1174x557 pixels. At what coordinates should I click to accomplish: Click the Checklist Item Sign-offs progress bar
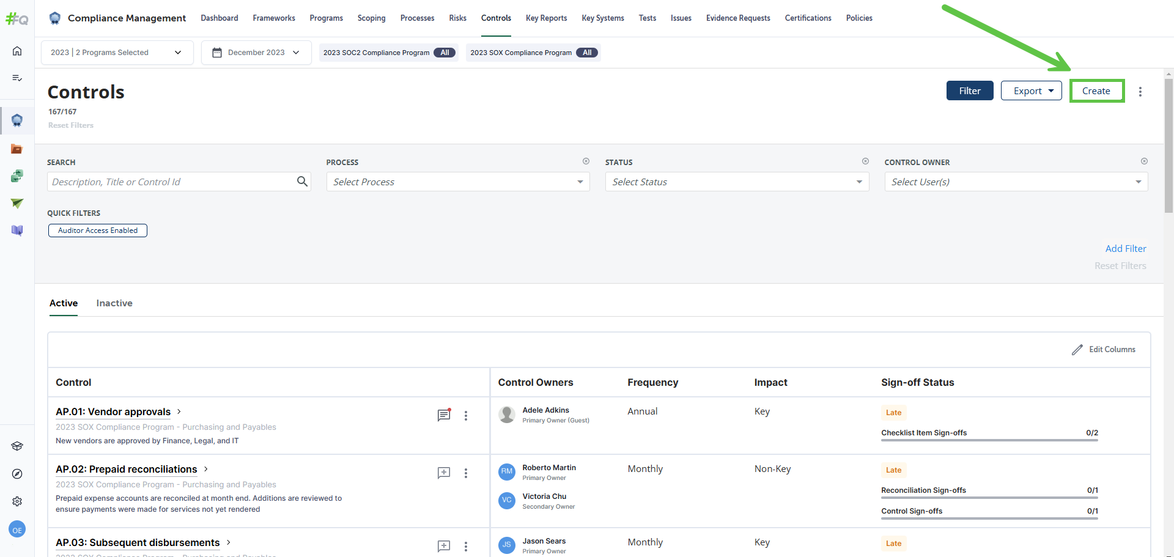tap(989, 440)
